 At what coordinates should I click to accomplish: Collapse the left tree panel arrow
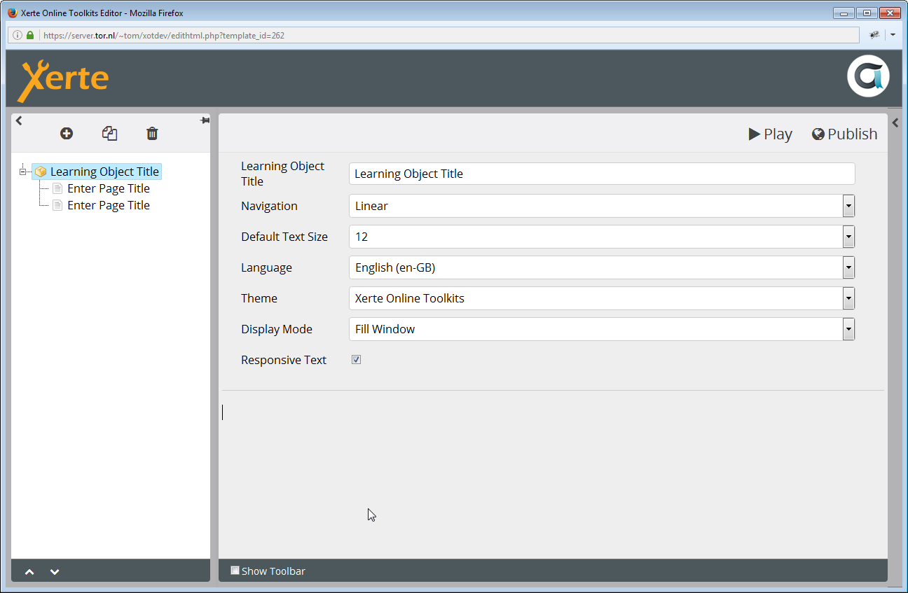point(19,120)
